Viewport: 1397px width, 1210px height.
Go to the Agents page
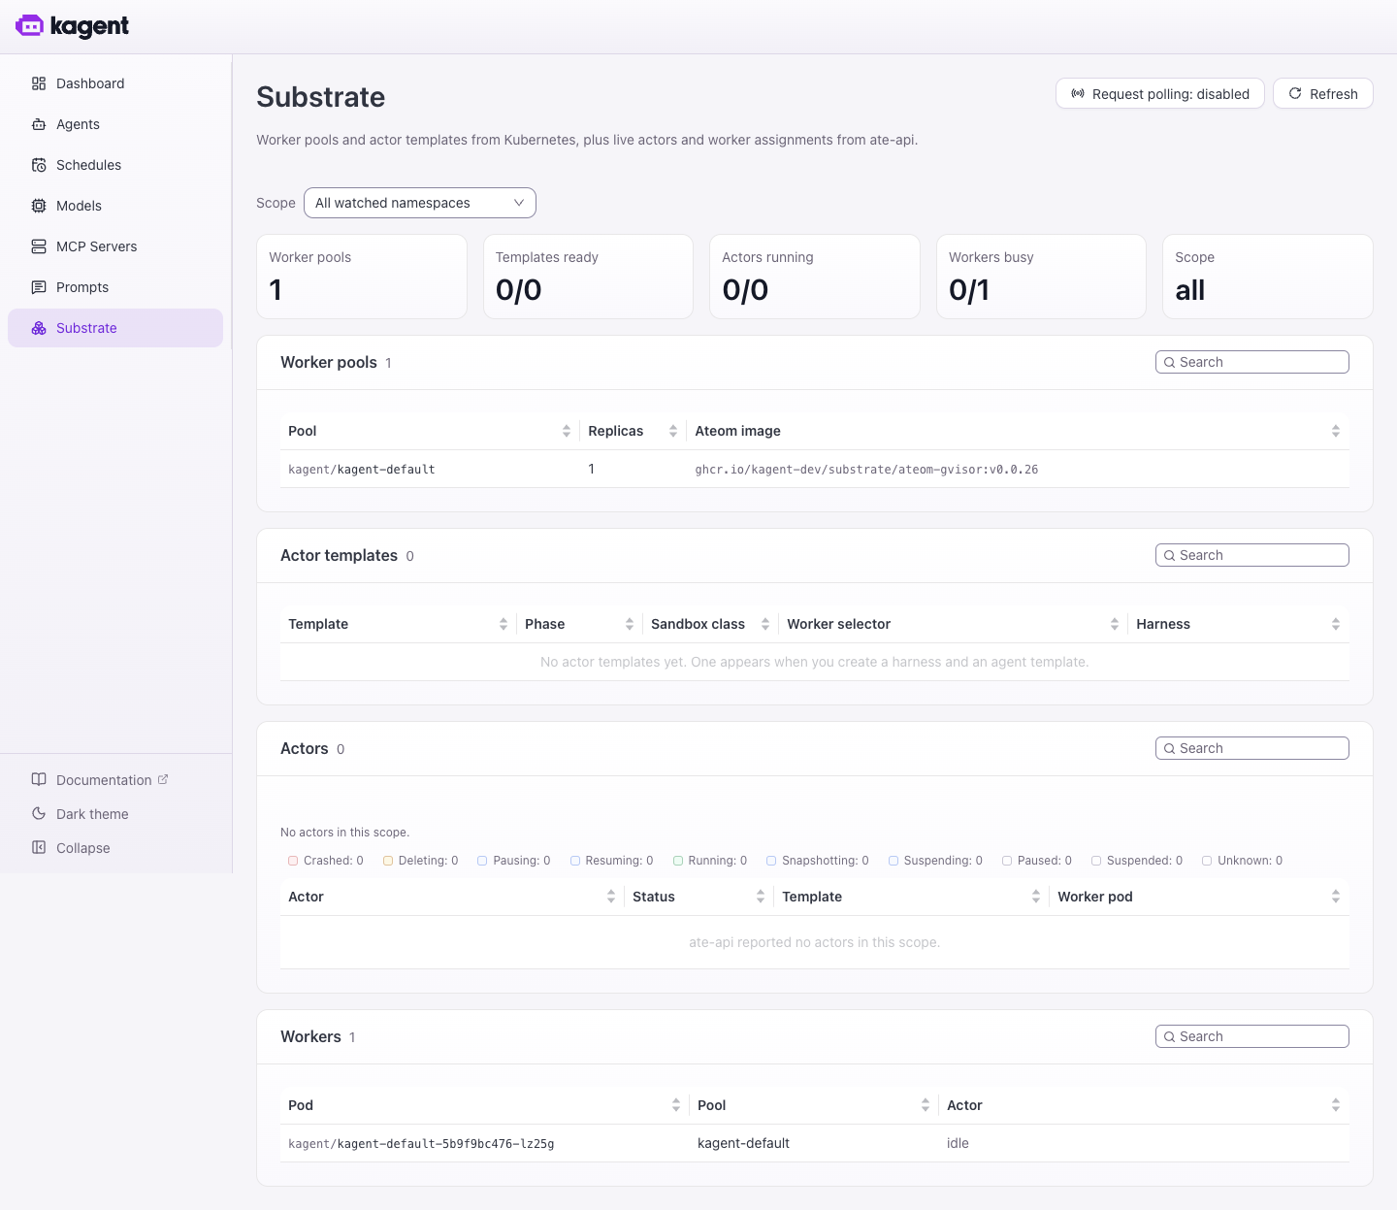click(115, 124)
